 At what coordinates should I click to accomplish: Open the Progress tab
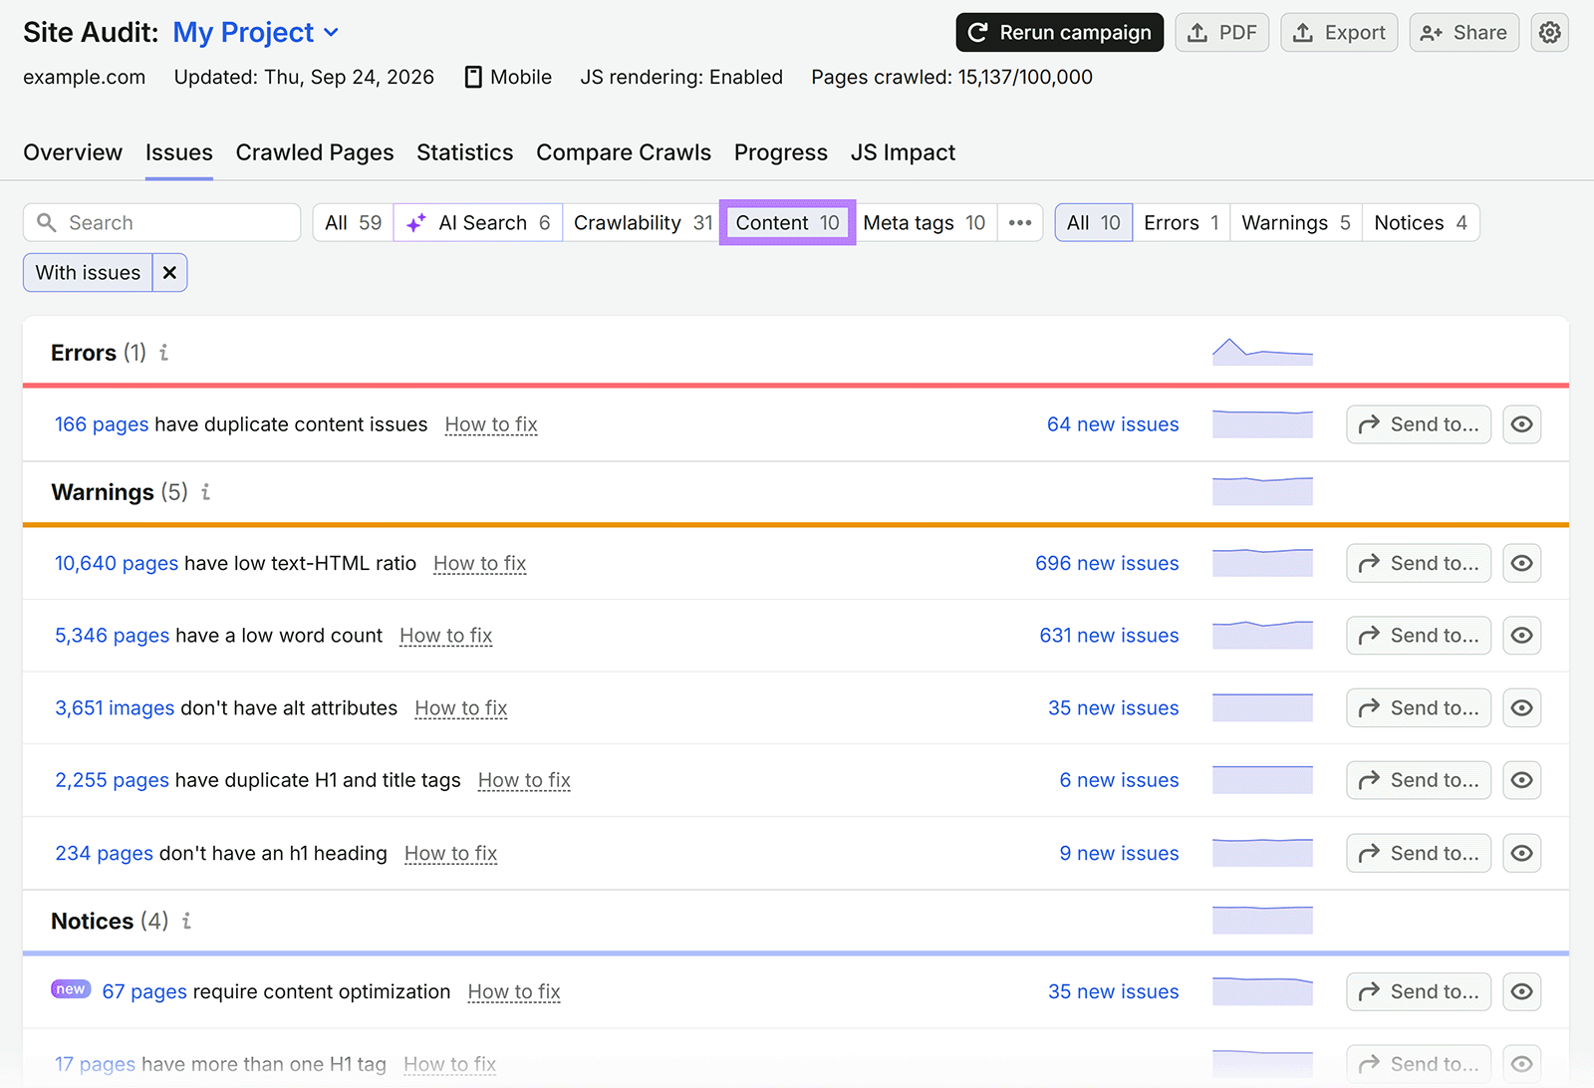point(781,152)
